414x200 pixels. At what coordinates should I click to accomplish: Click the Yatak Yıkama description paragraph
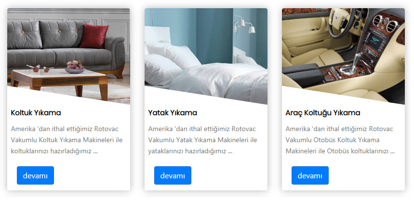click(x=202, y=140)
